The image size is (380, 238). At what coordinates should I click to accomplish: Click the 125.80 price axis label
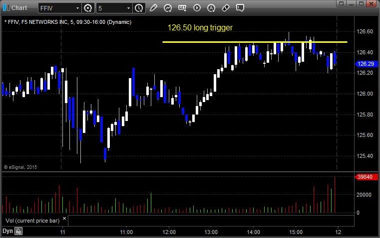tap(365, 115)
